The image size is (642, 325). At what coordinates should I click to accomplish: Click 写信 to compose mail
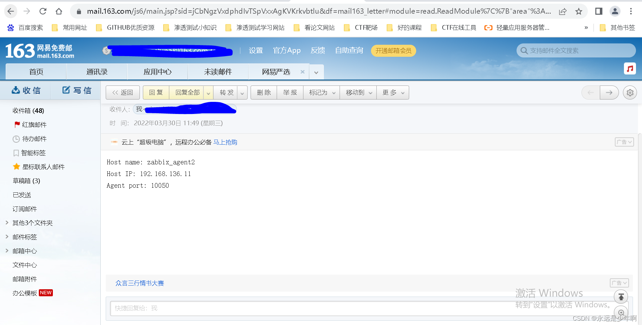77,91
